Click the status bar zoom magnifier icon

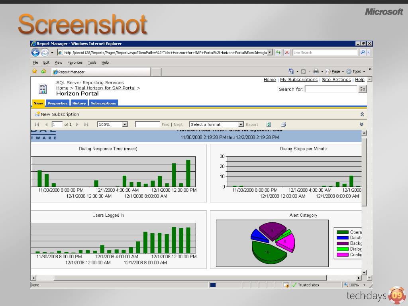(346, 284)
